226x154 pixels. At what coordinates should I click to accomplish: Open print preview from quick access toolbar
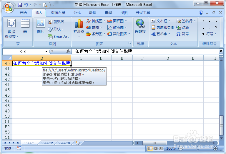coord(45,5)
